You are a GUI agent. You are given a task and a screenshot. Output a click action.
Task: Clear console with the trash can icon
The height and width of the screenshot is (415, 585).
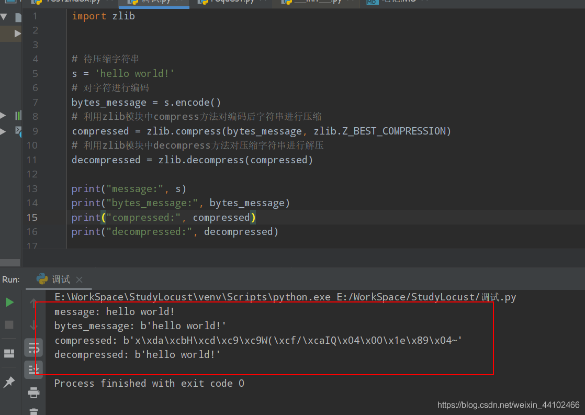tap(33, 412)
